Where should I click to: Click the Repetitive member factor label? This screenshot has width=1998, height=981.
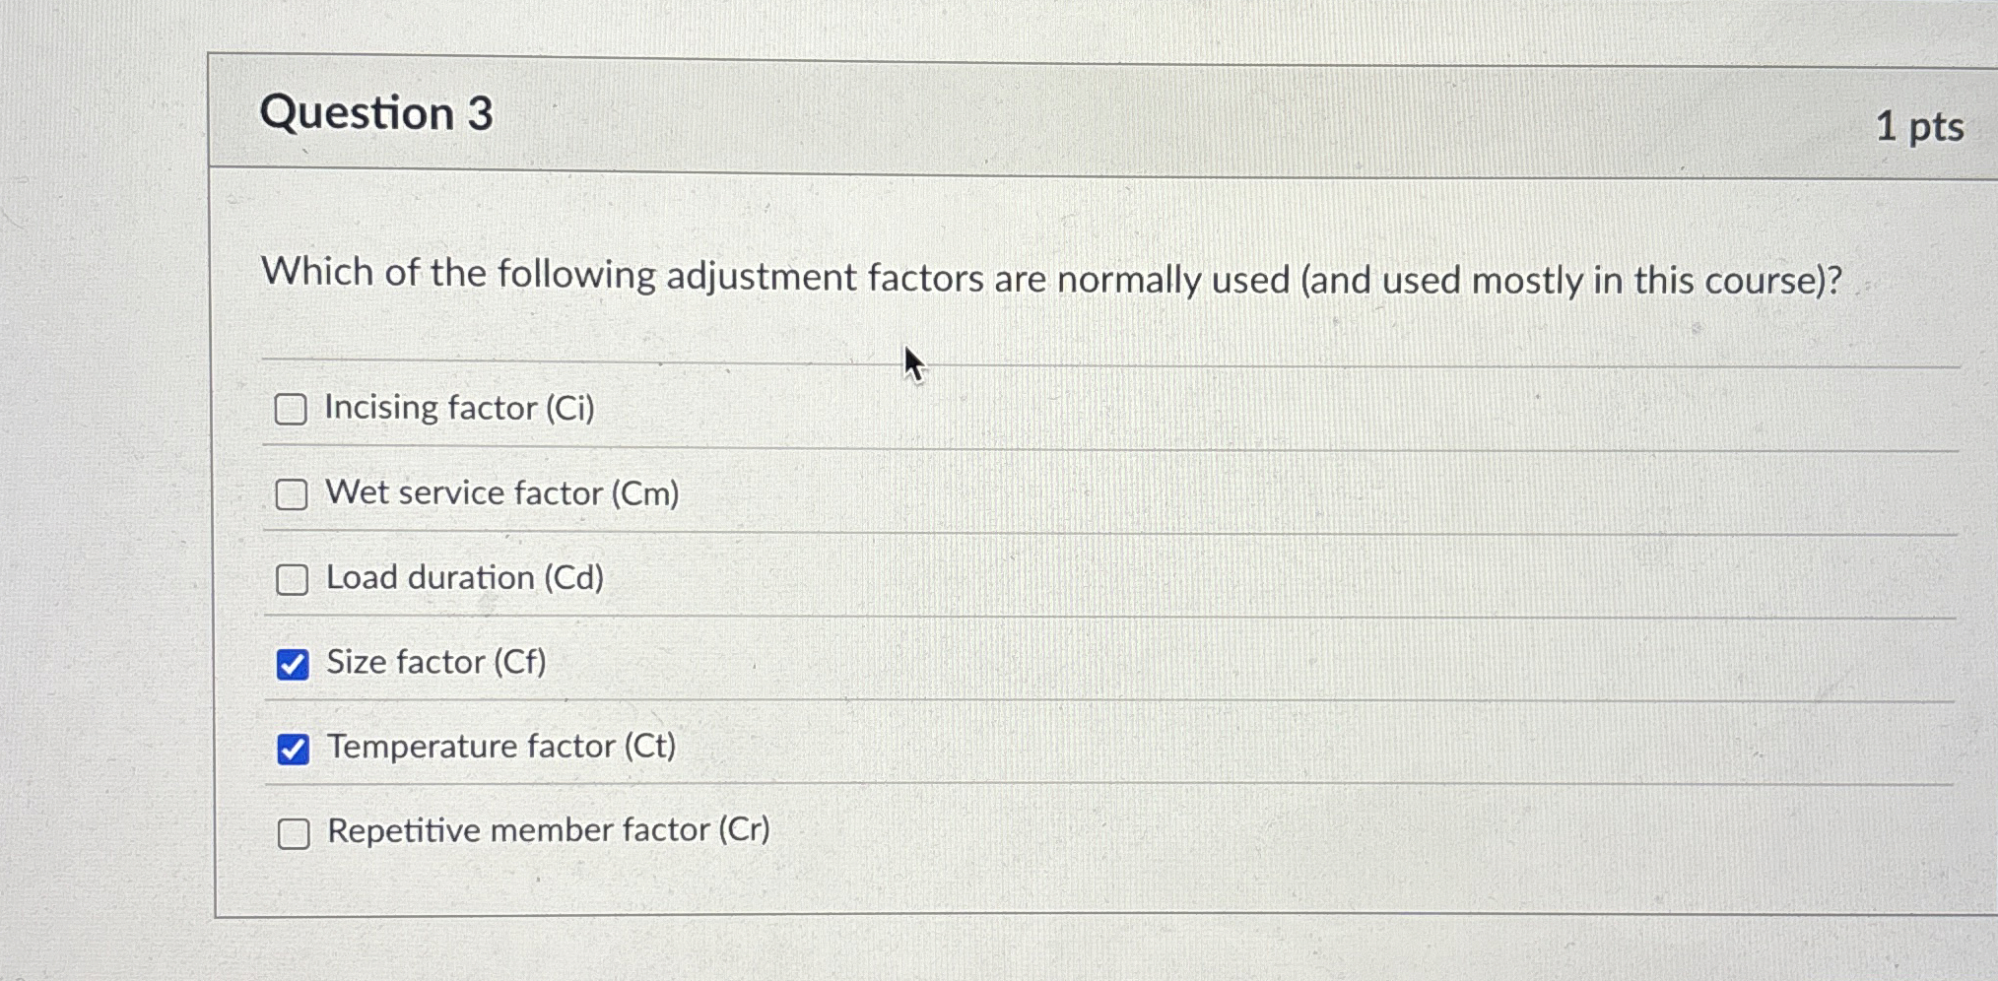tap(548, 832)
